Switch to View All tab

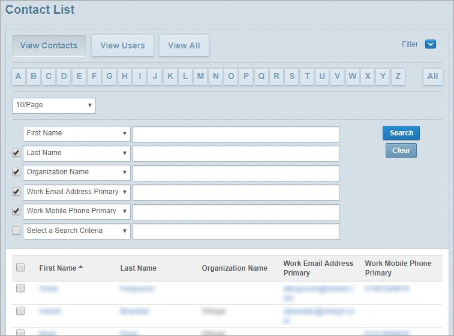(184, 46)
